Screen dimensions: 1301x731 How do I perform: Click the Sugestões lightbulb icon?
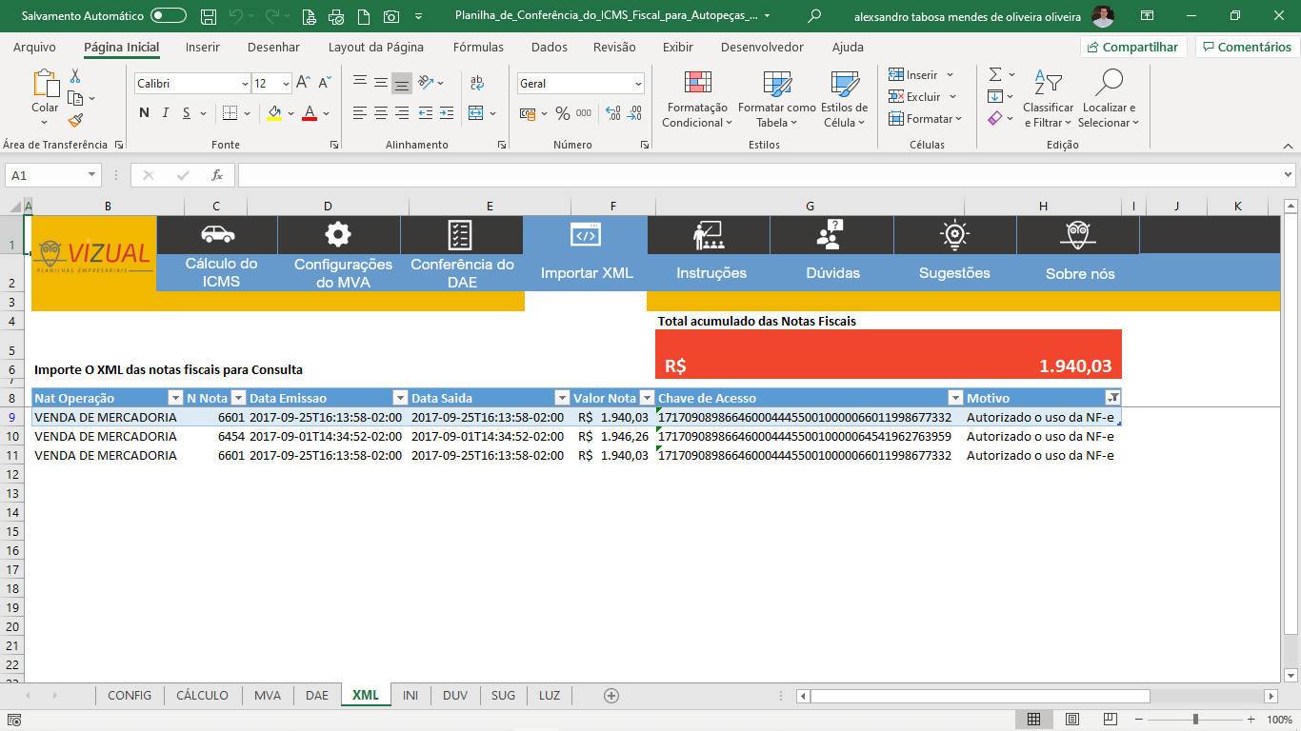[x=954, y=234]
